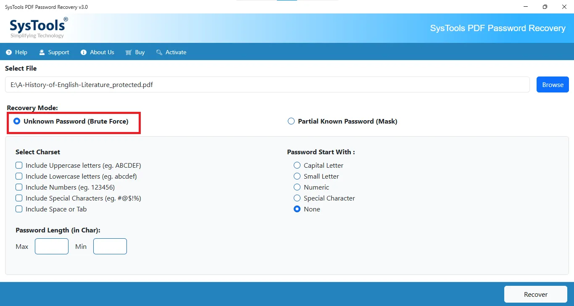This screenshot has height=306, width=574.
Task: Click the Select File label
Action: [x=21, y=68]
